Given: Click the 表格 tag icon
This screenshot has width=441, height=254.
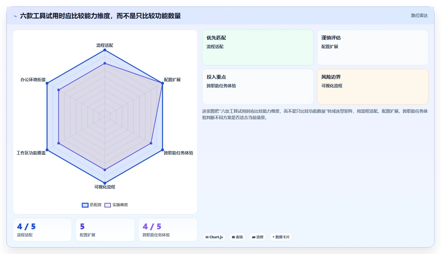Looking at the screenshot, I should point(233,237).
